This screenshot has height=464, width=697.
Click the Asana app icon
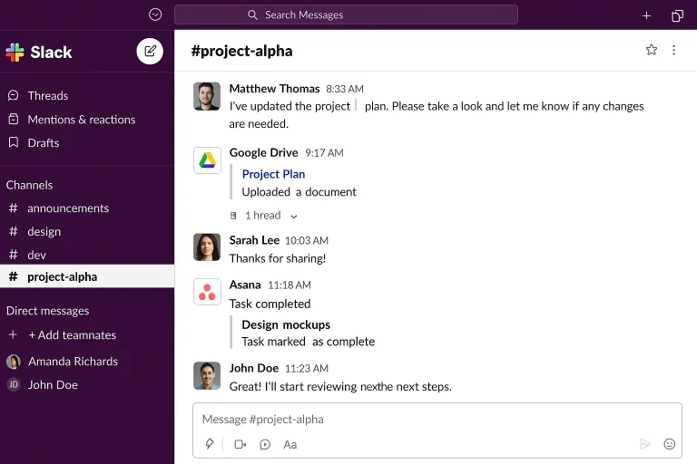207,292
